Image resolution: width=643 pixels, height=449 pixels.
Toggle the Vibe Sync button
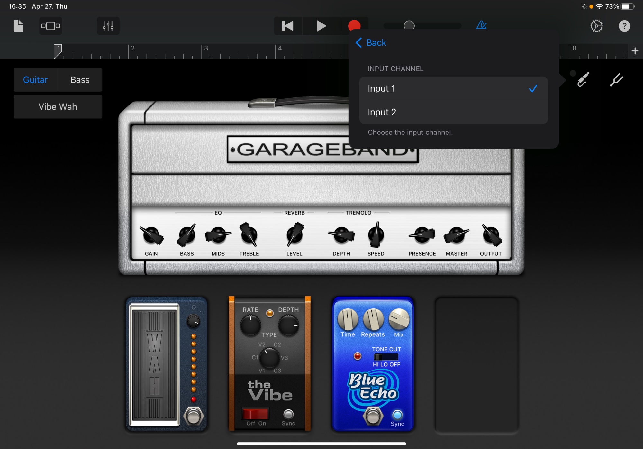[288, 414]
